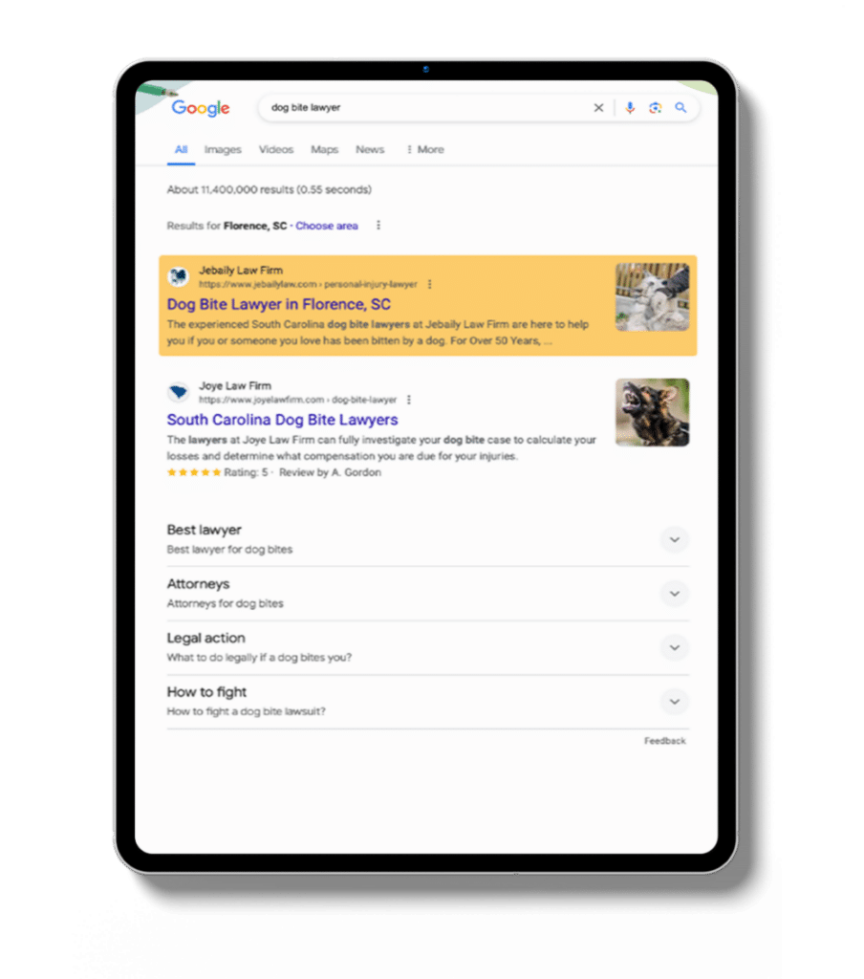Screen dimensions: 864x979
Task: Click the angry dog thumbnail for Joye result
Action: click(653, 412)
